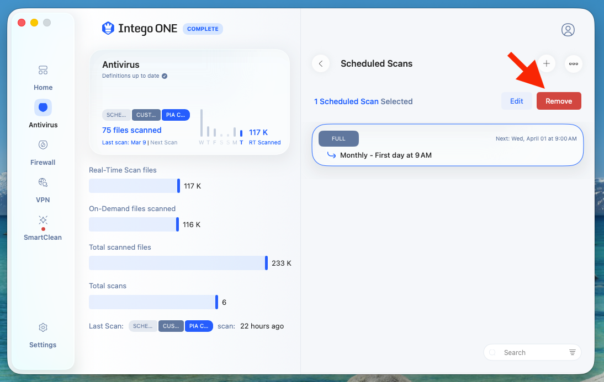604x382 pixels.
Task: Open the VPN globe icon
Action: (43, 182)
